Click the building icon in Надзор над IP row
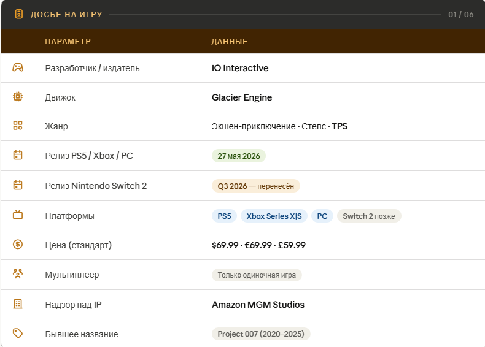Viewport: 485px width, 347px height. [x=18, y=303]
